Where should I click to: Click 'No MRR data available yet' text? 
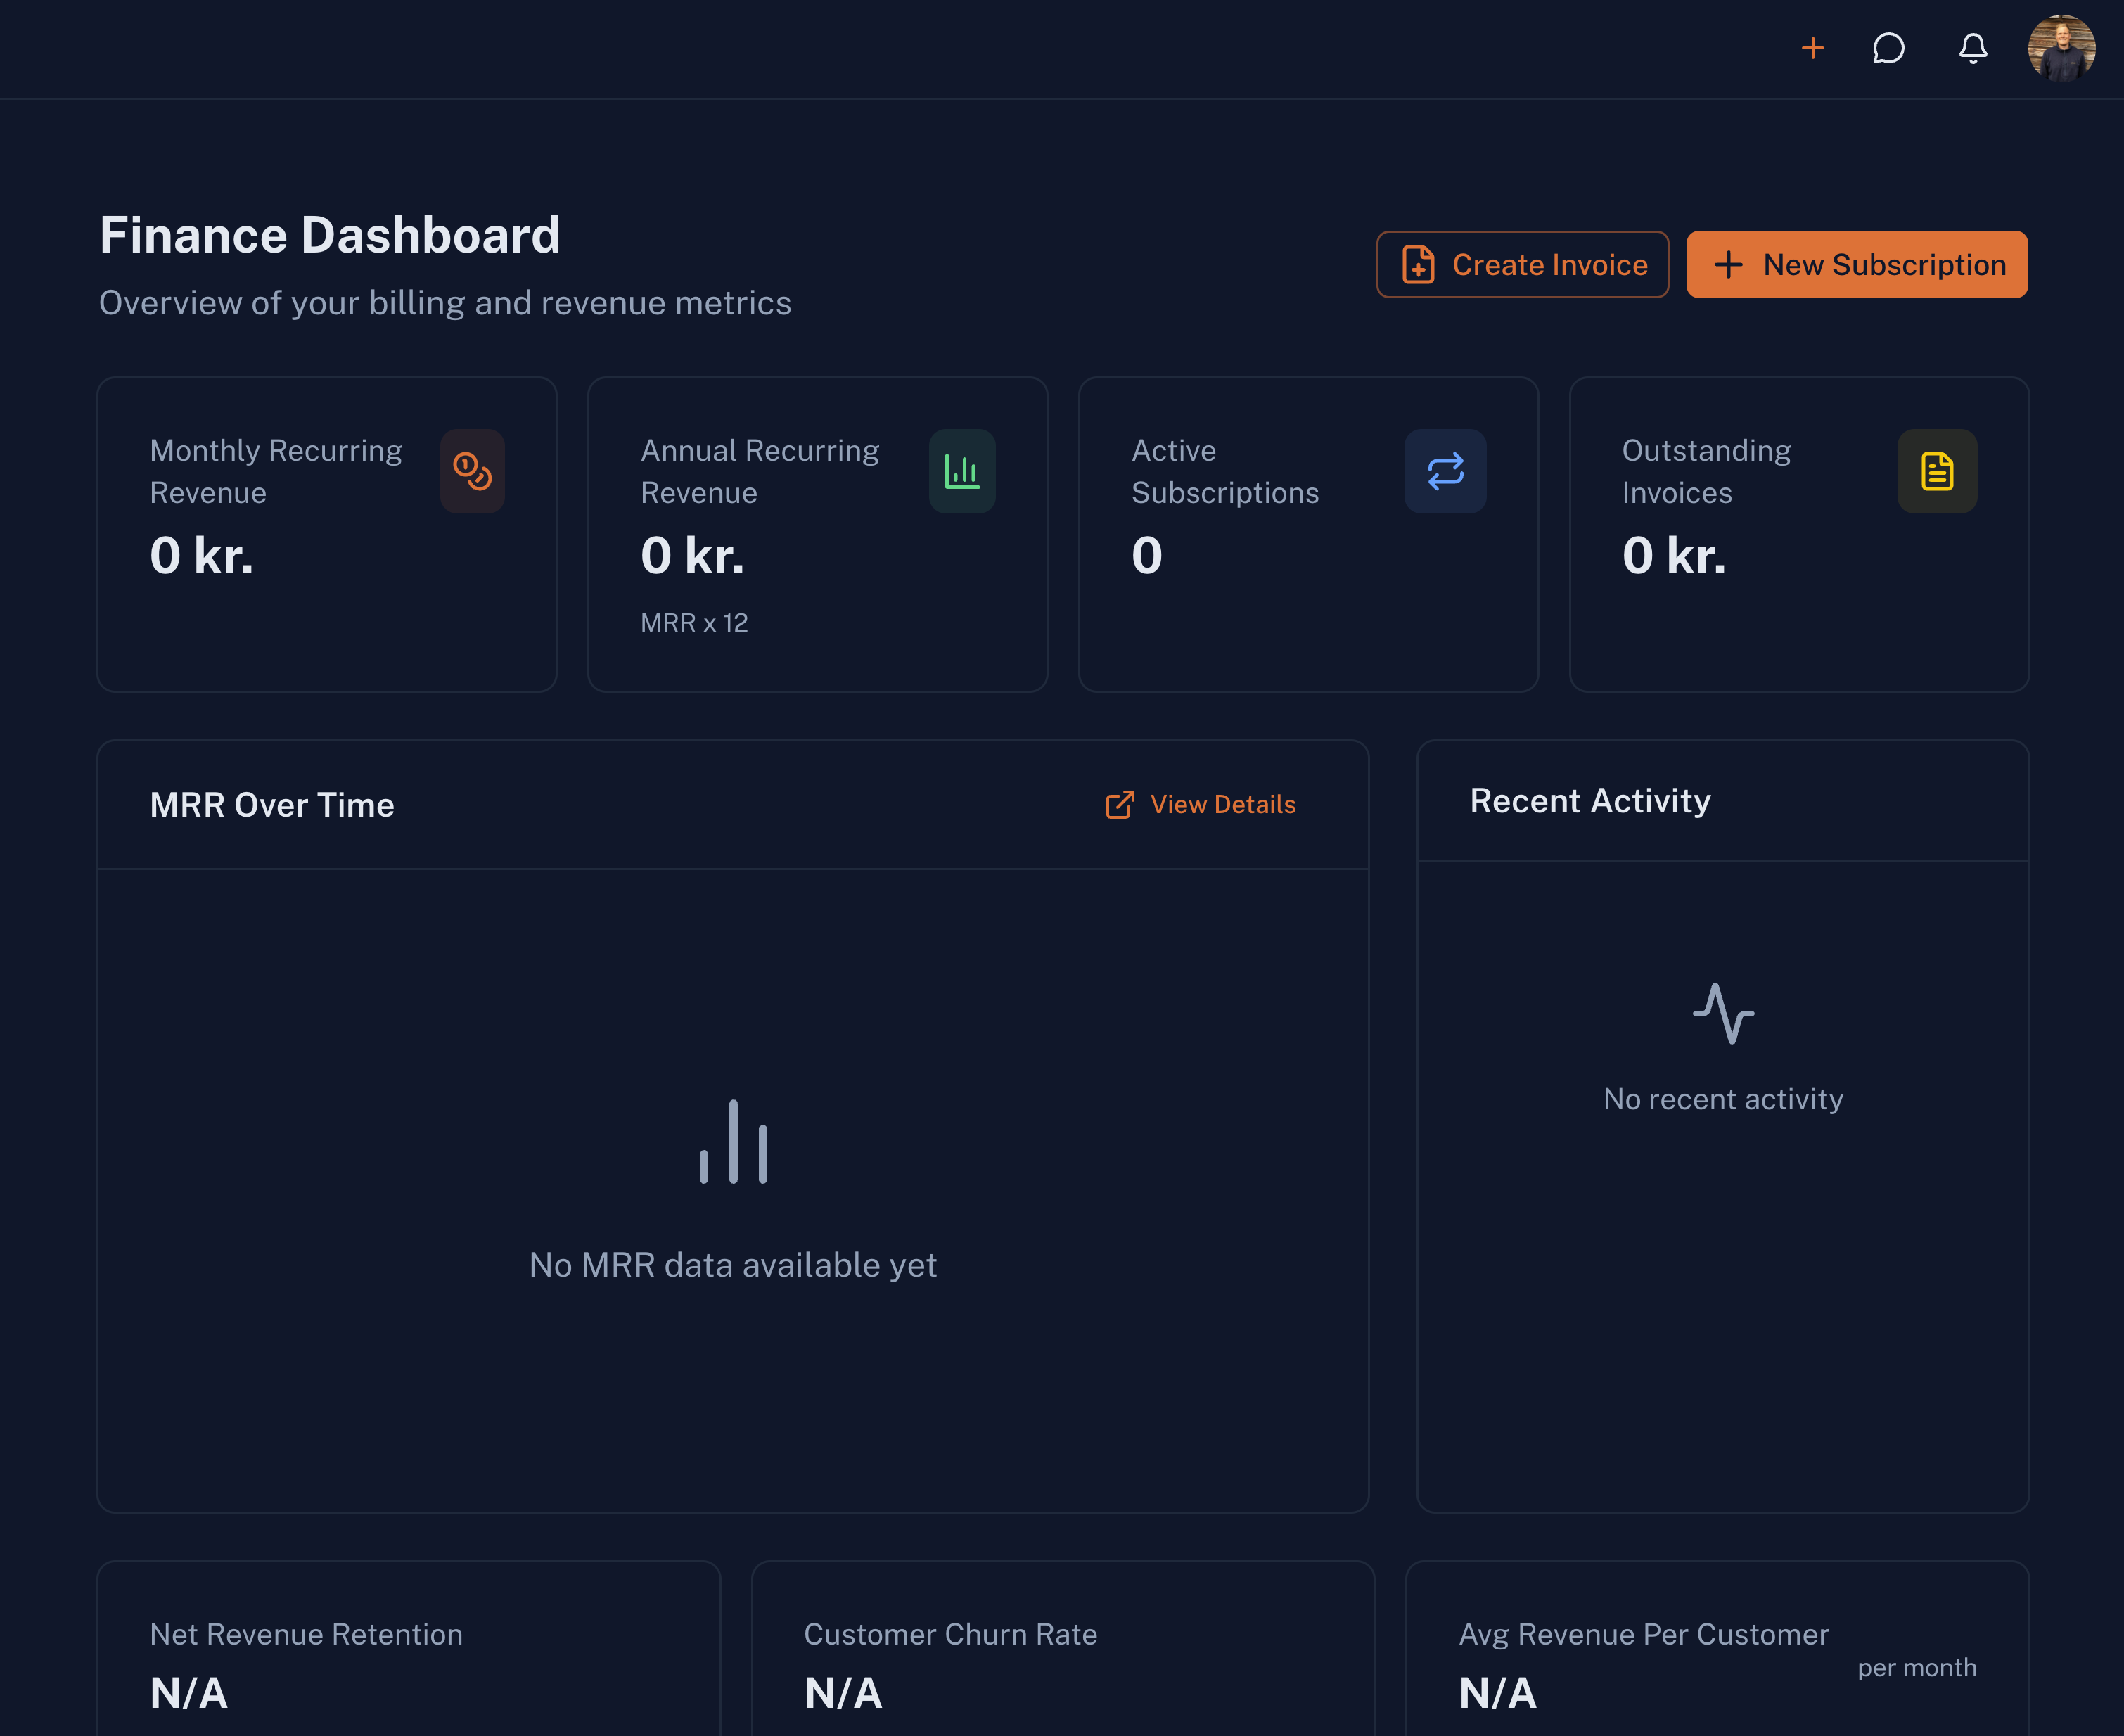[733, 1265]
